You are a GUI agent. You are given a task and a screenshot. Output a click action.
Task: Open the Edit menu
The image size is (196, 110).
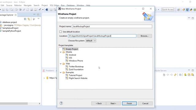pyautogui.click(x=2, y=5)
